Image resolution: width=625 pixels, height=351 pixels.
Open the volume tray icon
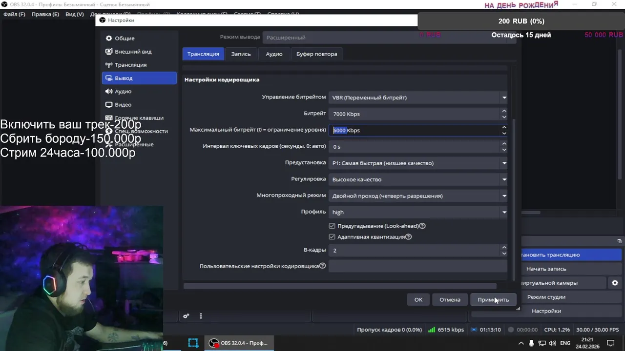(553, 343)
